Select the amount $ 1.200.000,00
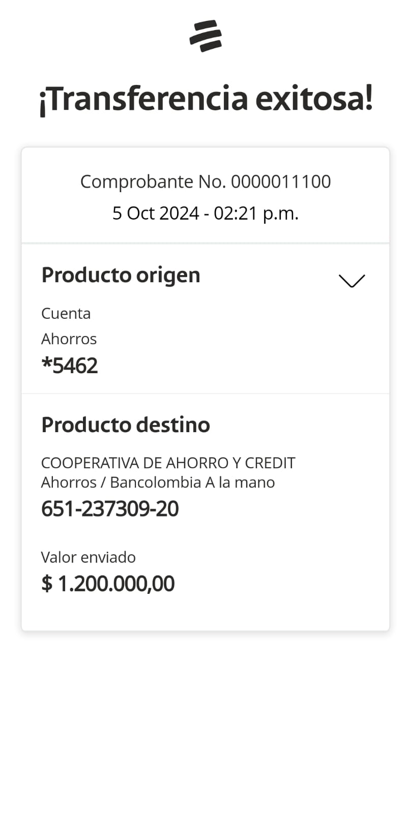The width and height of the screenshot is (411, 813). point(108,583)
